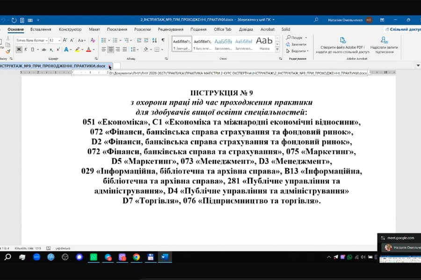
Task: Toggle show paragraph marks (¶)
Action: pyautogui.click(x=163, y=40)
